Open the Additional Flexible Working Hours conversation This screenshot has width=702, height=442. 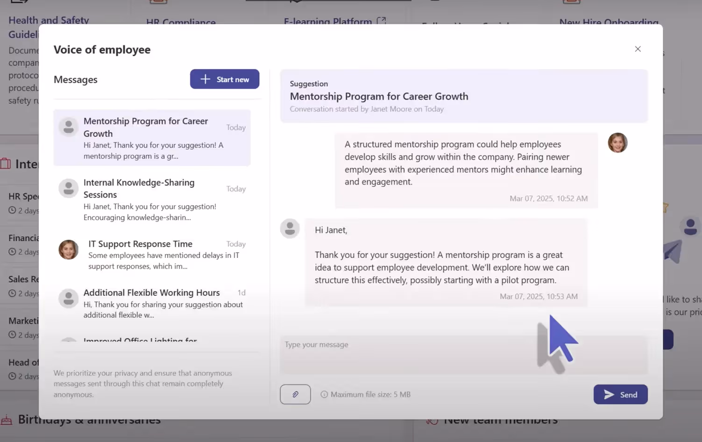tap(152, 303)
